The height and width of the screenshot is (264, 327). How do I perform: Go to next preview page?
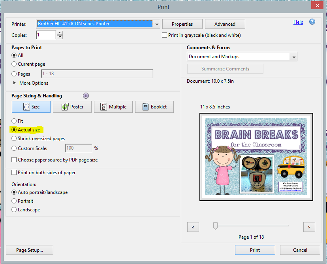[309, 227]
